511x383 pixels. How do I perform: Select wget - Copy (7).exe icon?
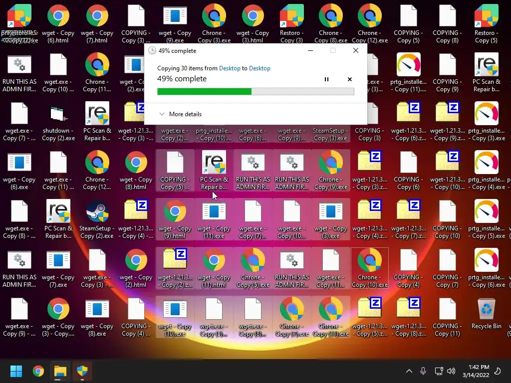click(58, 268)
